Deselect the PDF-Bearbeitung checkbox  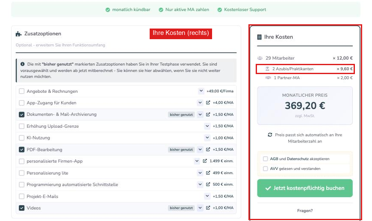[x=21, y=149]
